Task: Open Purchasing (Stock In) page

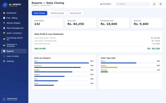Action: click(x=14, y=39)
